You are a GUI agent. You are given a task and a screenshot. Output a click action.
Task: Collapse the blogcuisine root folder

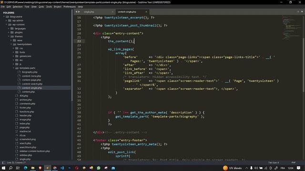(4, 17)
